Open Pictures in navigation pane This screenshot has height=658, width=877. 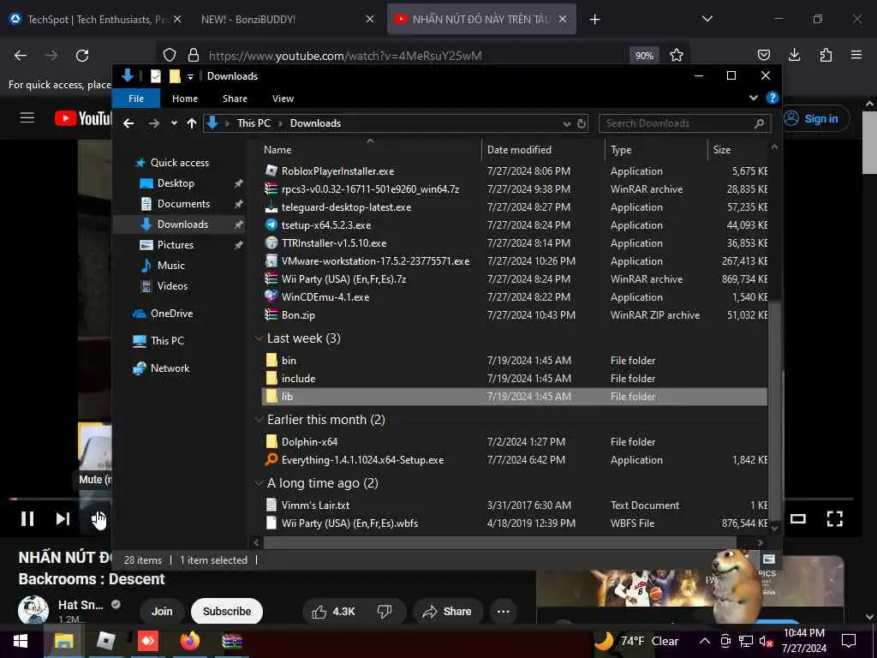pos(175,245)
